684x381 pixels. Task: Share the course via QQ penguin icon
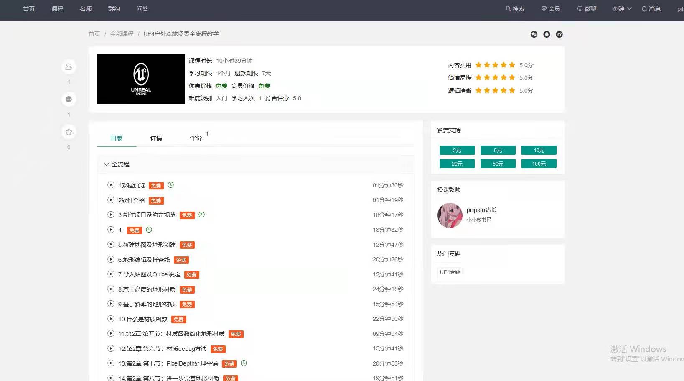[x=547, y=34]
